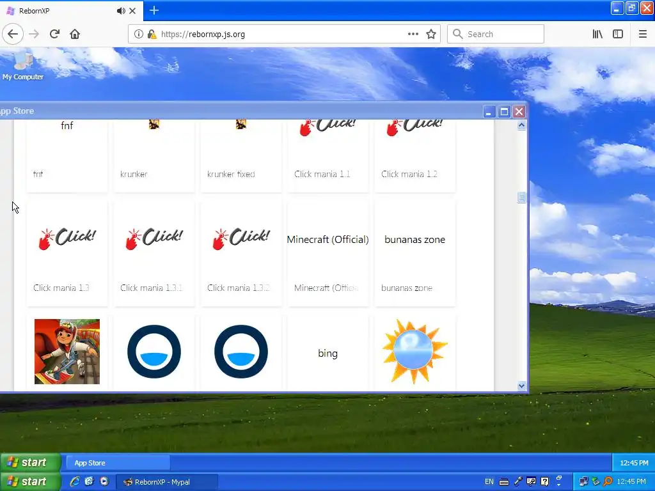This screenshot has height=491, width=655.
Task: Click the bottom taskbar 12:45 PM clock
Action: point(631,481)
